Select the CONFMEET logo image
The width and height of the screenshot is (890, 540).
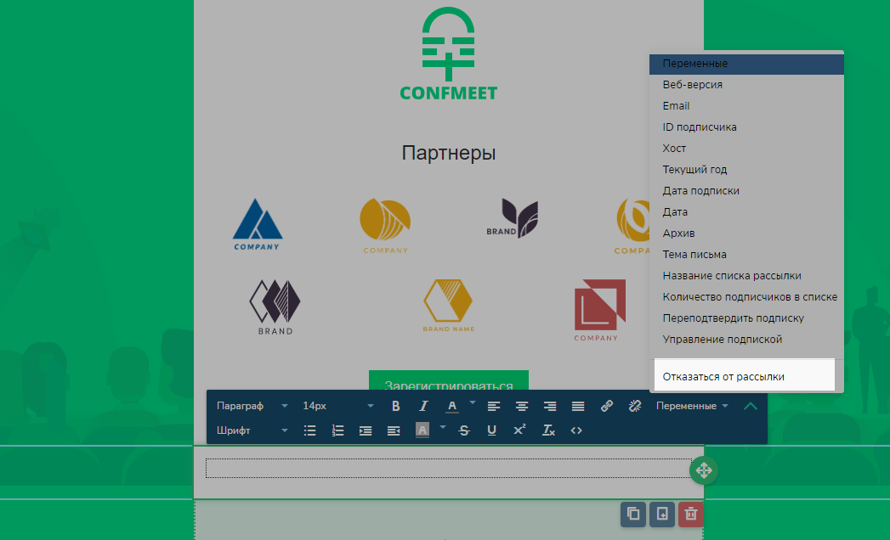tap(449, 53)
